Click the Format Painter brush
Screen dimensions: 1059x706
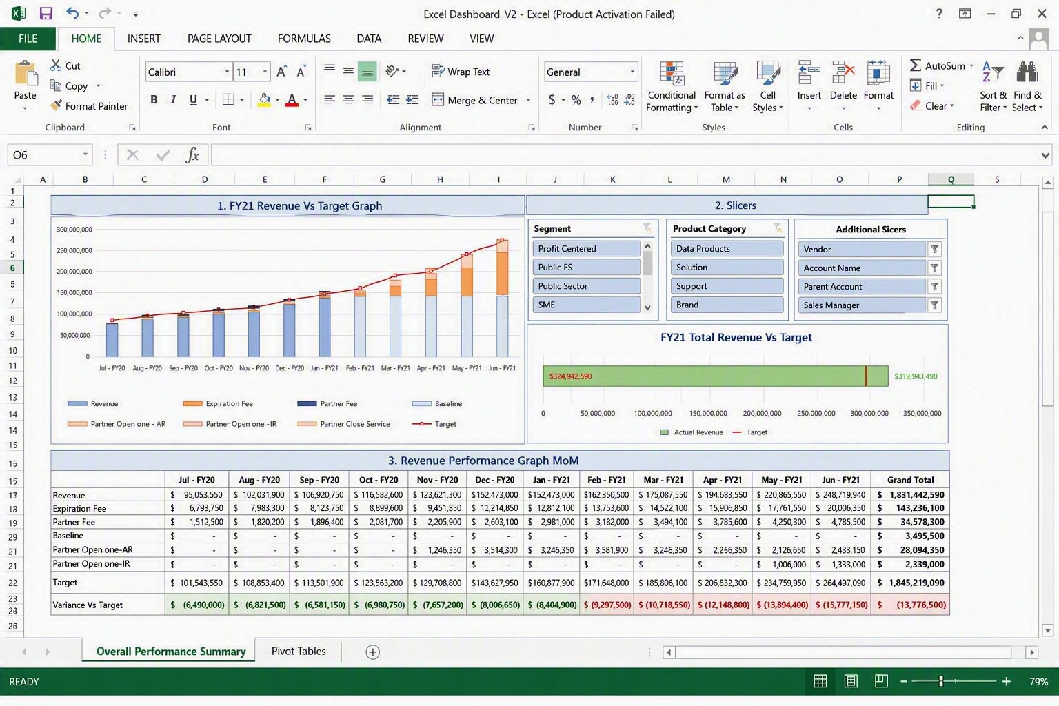tap(57, 106)
